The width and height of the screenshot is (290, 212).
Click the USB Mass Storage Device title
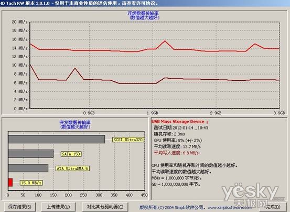[178, 122]
